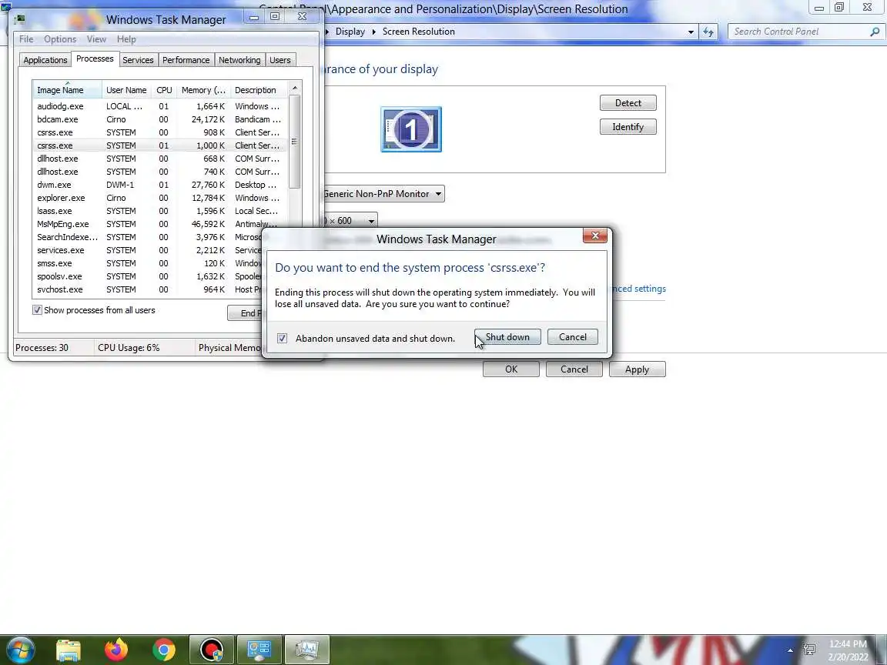This screenshot has height=665, width=887.
Task: Uncheck Abandon unsaved data and shut down
Action: click(x=283, y=338)
